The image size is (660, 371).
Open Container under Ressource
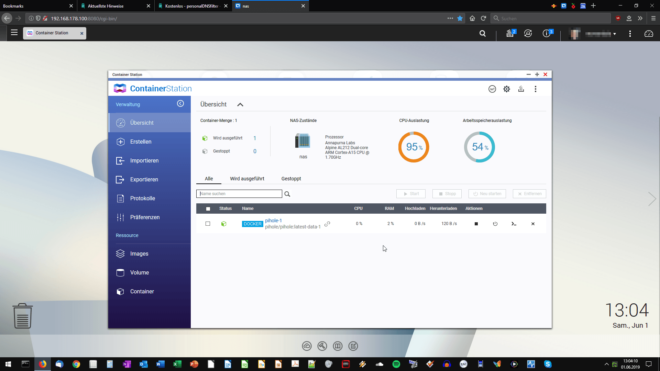click(150, 291)
